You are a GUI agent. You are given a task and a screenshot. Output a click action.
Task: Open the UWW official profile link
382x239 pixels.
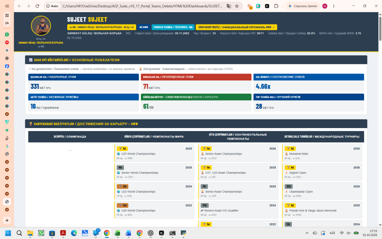pos(236,27)
